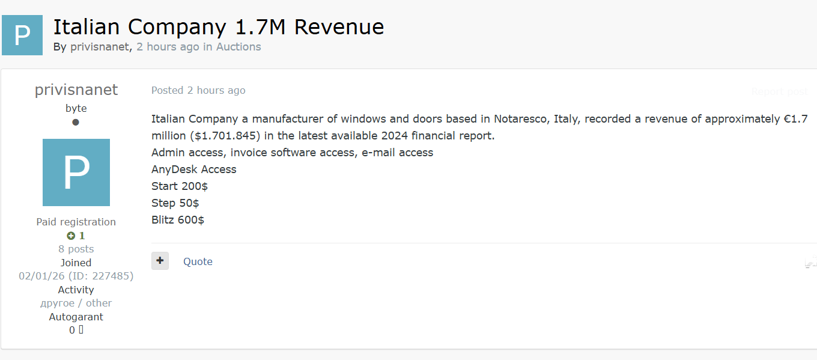Open the large P profile avatar in sidebar

tap(76, 172)
